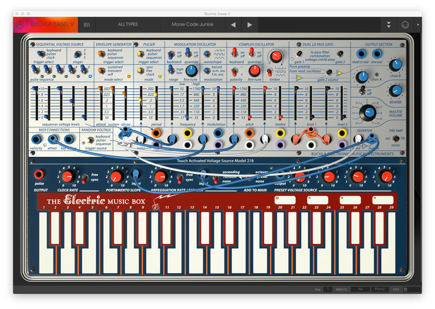Adjust the Clock Rate knob
The height and width of the screenshot is (309, 435).
point(67,176)
